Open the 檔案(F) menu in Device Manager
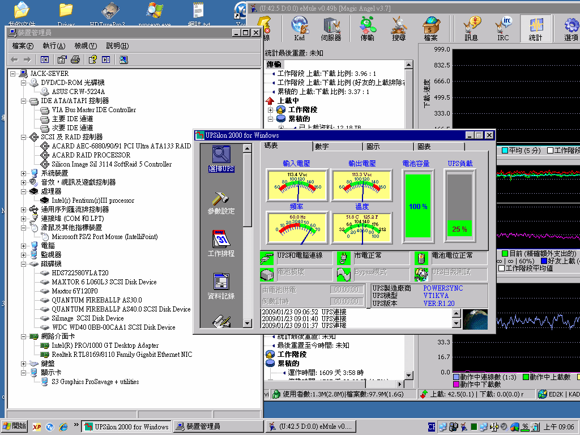The height and width of the screenshot is (435, 580). click(x=23, y=46)
